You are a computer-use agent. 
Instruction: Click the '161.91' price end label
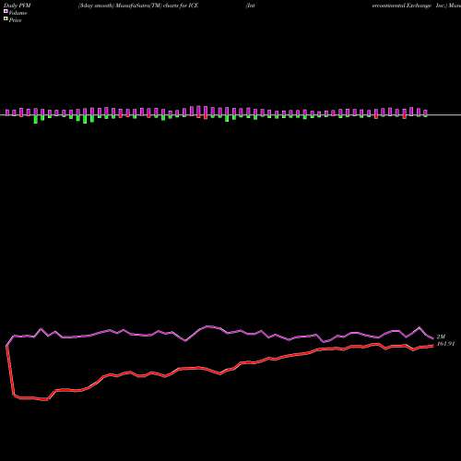pyautogui.click(x=445, y=344)
